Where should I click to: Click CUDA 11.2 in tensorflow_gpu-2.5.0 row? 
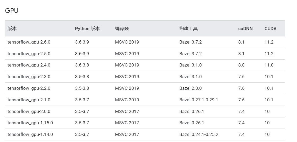point(269,54)
